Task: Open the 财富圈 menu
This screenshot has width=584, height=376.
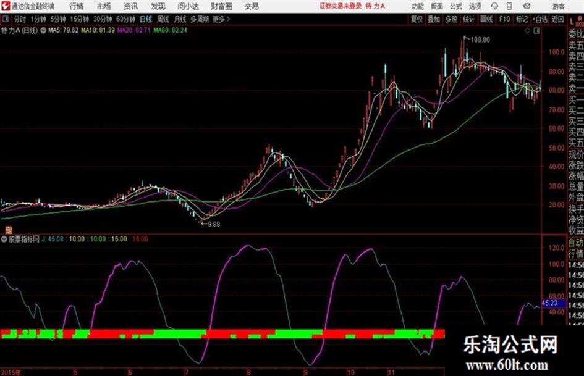Action: [221, 6]
